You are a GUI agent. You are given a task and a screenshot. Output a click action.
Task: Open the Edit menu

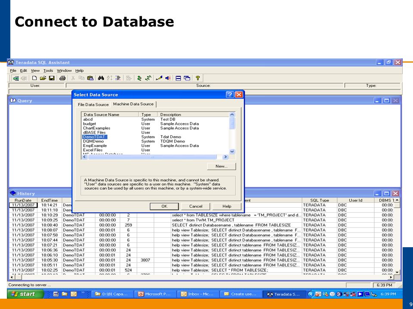[24, 70]
